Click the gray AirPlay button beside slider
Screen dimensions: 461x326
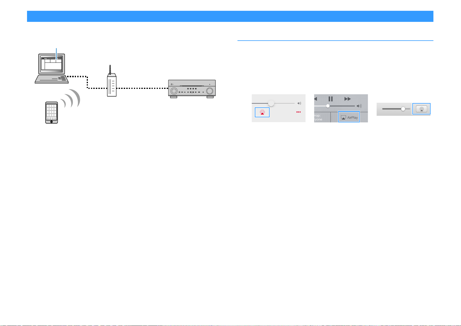(x=421, y=109)
